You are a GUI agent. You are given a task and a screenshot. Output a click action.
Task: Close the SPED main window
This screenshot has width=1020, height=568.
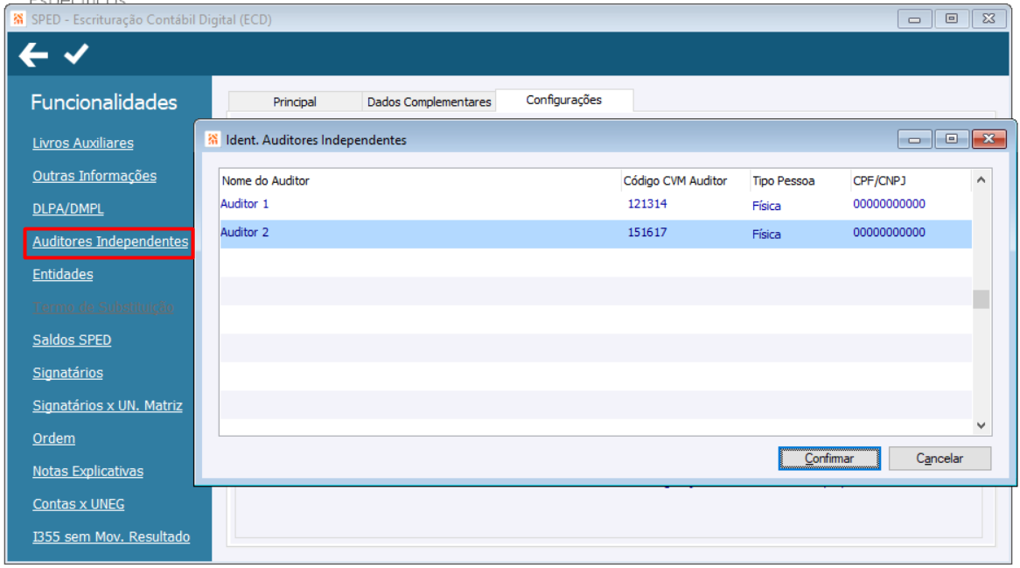(989, 19)
